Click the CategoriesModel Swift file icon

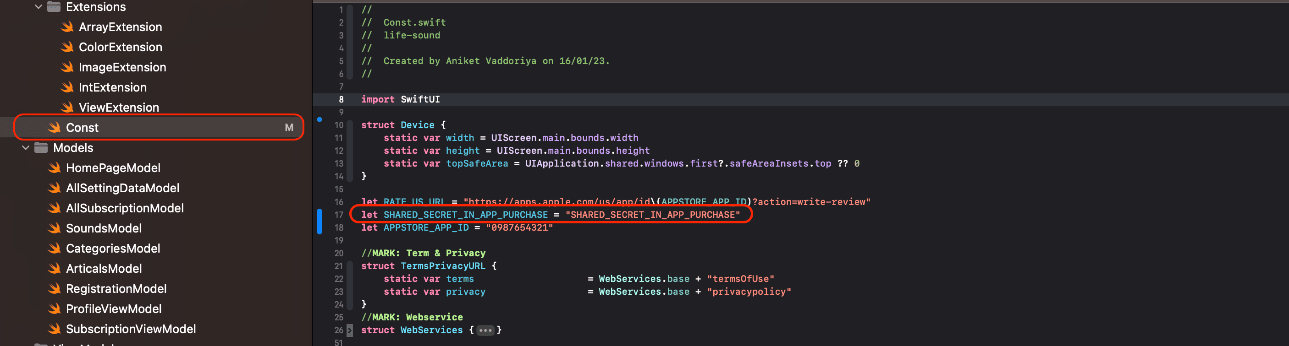click(x=54, y=249)
